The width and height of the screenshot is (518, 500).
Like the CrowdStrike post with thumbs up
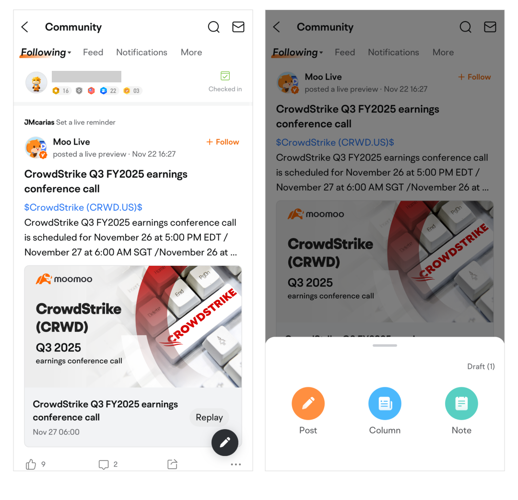31,465
